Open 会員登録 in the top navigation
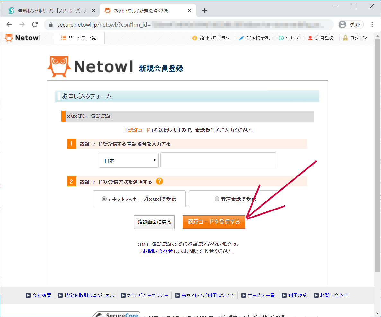 [321, 38]
